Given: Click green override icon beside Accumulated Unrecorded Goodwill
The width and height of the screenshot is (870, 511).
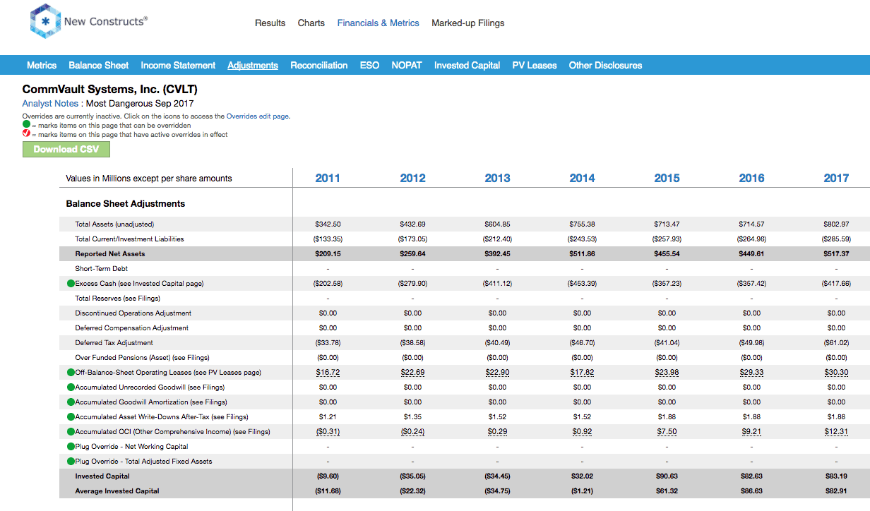Looking at the screenshot, I should (x=71, y=387).
